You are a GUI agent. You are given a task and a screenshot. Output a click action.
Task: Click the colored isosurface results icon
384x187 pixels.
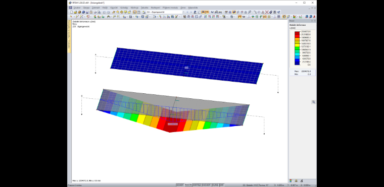pyautogui.click(x=253, y=17)
